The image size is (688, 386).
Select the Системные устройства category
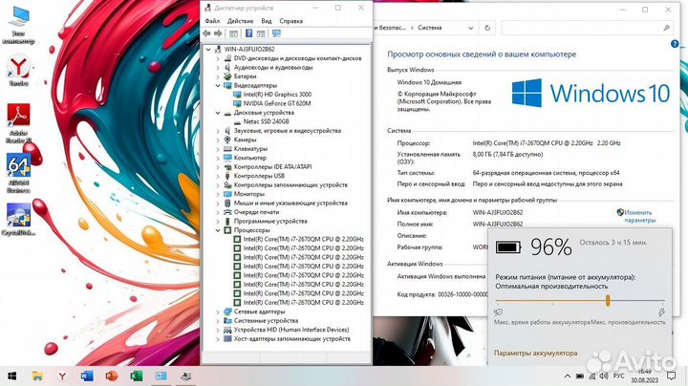(x=266, y=321)
